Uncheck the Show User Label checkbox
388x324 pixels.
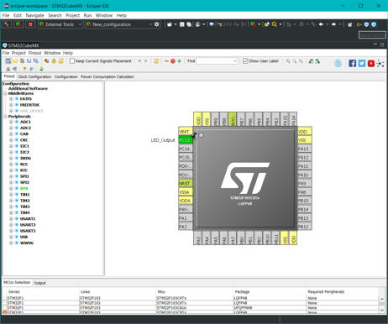[245, 60]
